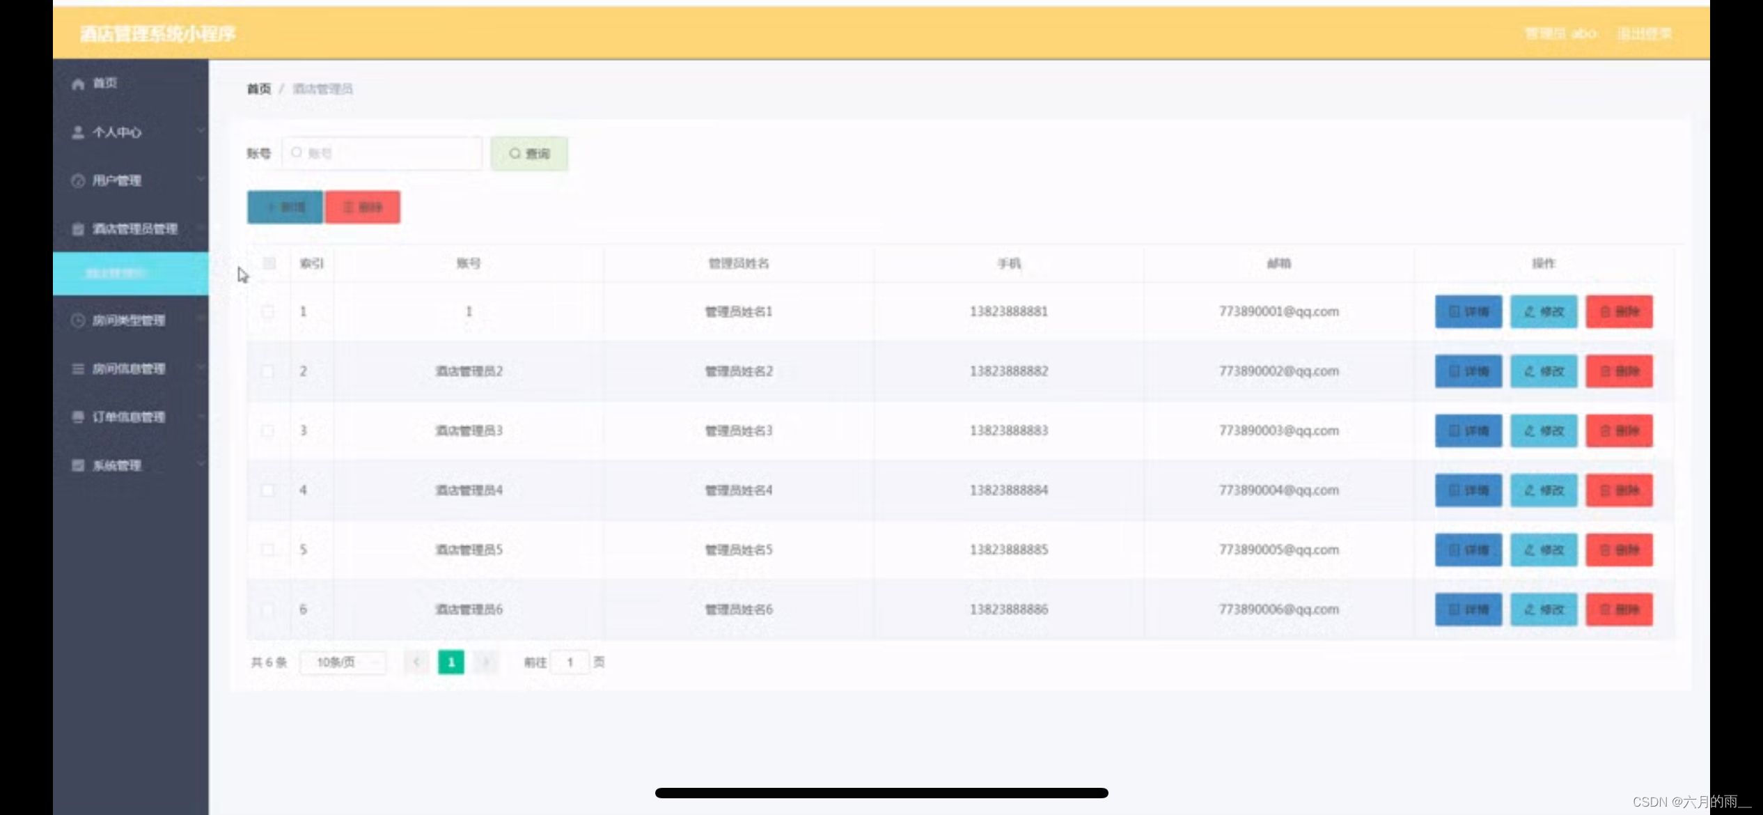The image size is (1763, 815).
Task: Open 系统管理 menu item
Action: [131, 465]
